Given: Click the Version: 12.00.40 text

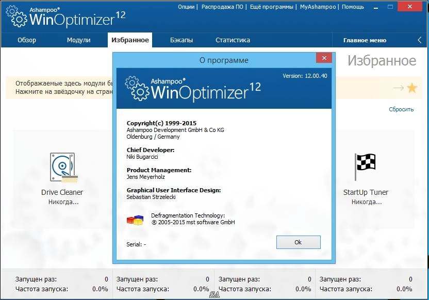Looking at the screenshot, I should [305, 76].
